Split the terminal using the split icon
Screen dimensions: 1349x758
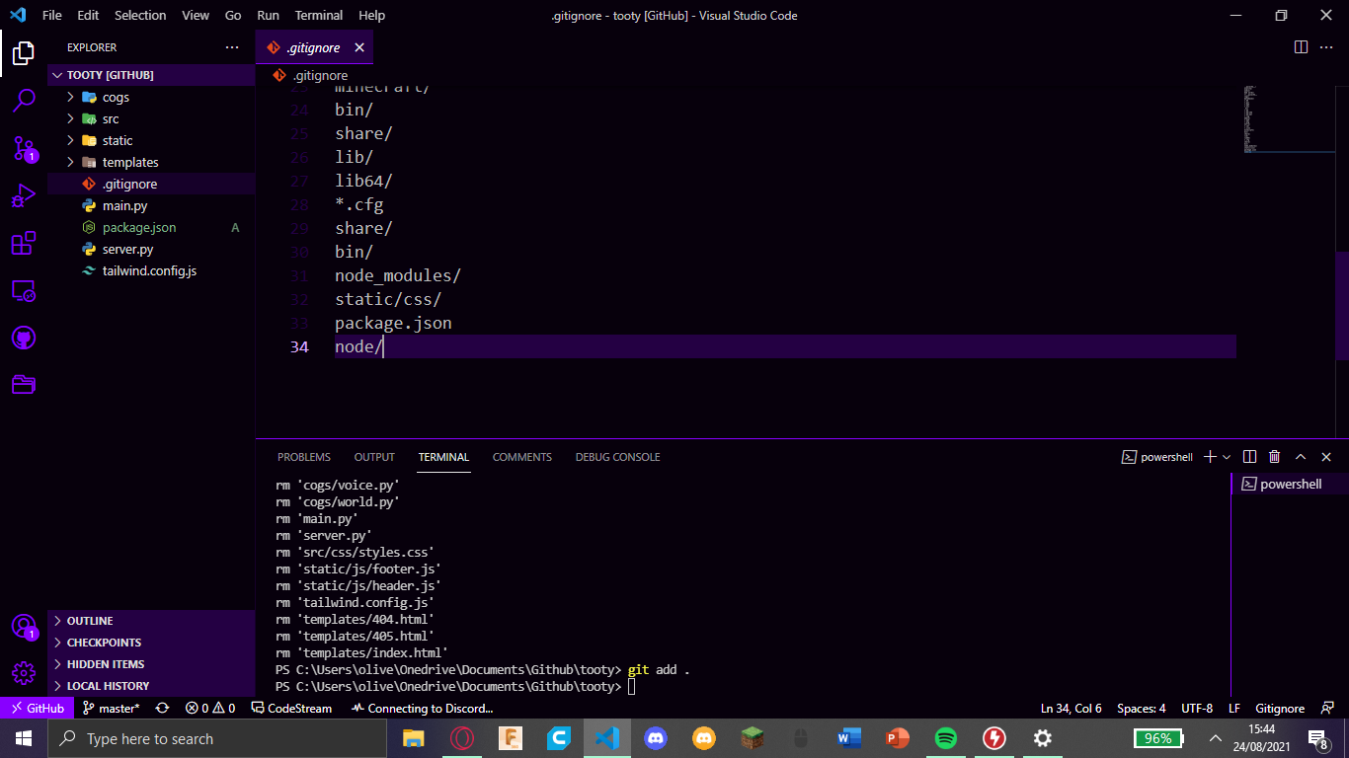tap(1249, 456)
